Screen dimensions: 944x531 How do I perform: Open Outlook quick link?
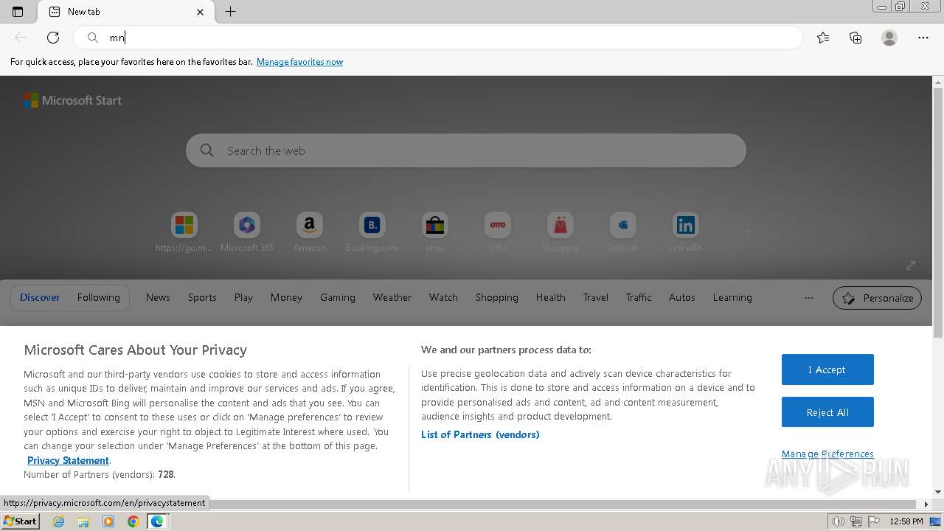[623, 232]
